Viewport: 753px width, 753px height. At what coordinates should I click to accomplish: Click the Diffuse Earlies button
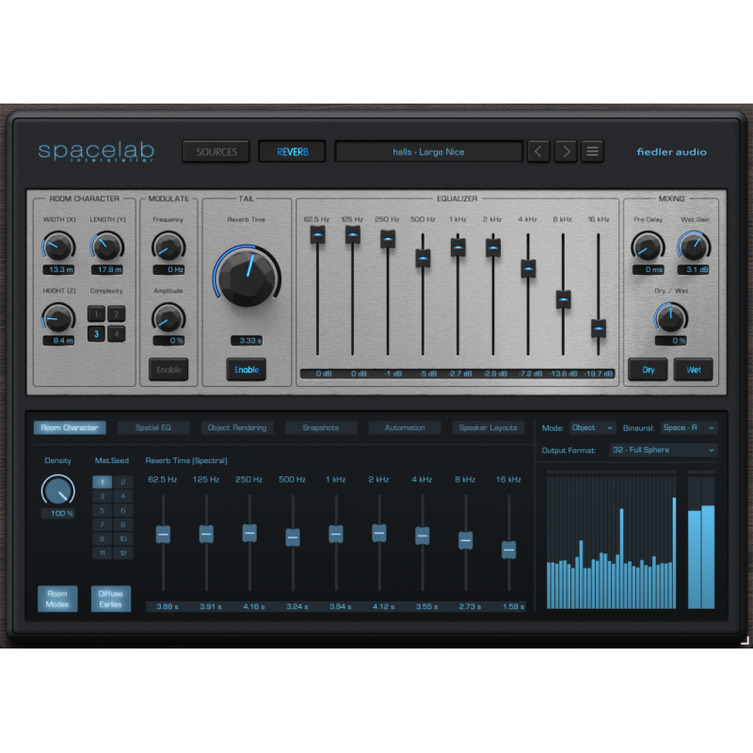[111, 599]
